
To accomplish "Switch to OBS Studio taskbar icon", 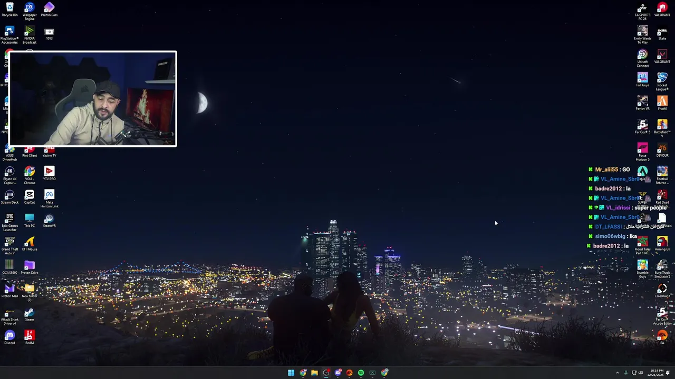I will 326,373.
